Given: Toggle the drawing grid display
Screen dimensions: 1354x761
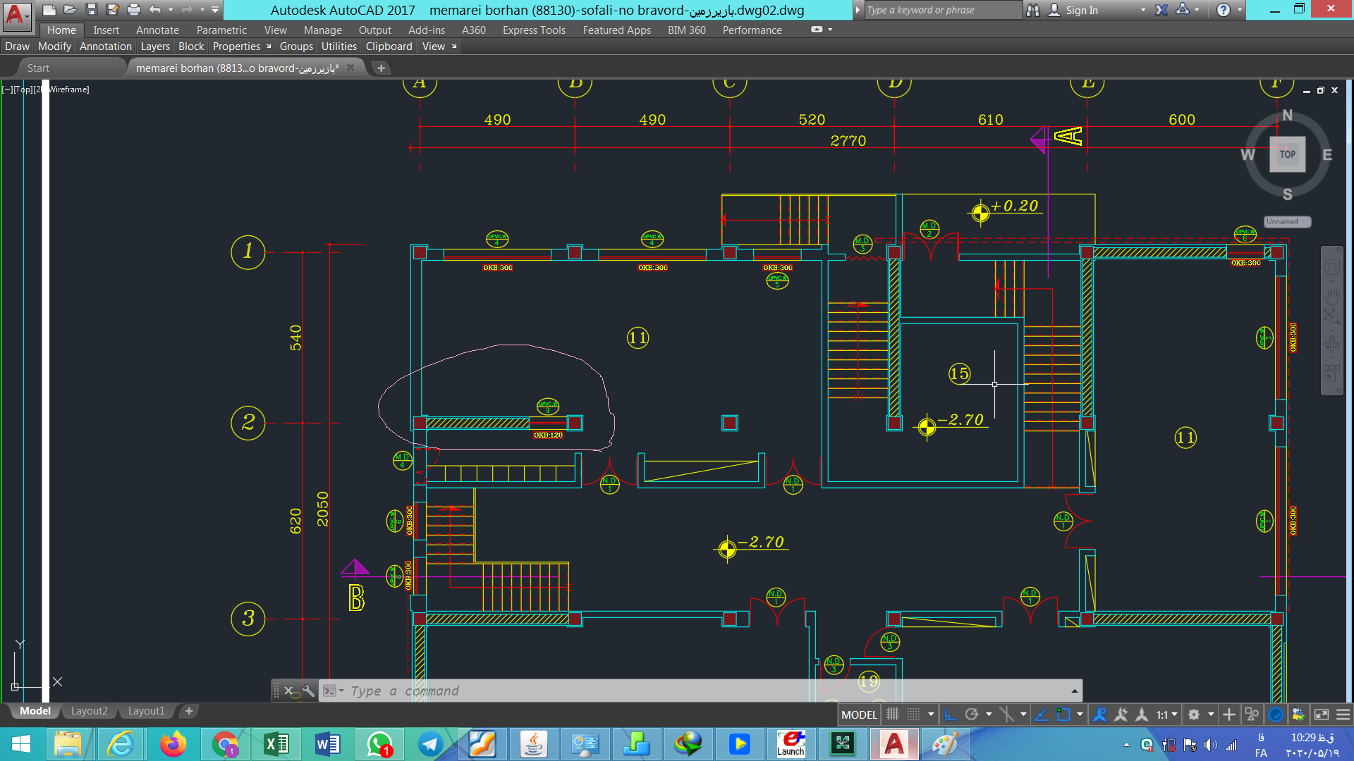Looking at the screenshot, I should pyautogui.click(x=893, y=714).
